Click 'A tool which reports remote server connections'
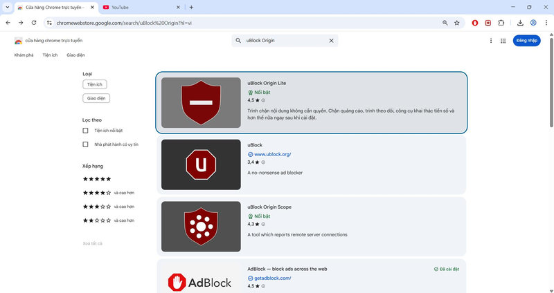 click(297, 234)
